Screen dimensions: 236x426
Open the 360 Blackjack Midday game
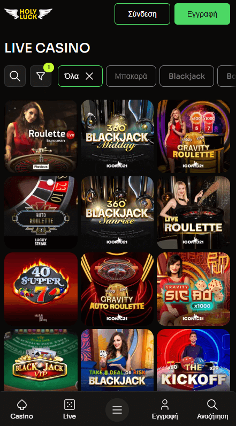coord(117,136)
